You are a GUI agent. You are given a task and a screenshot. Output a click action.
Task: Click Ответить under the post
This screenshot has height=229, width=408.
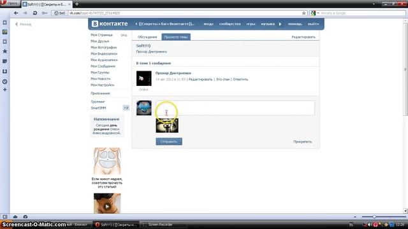pyautogui.click(x=240, y=79)
